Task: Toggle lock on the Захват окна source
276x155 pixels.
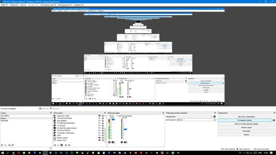Action: pos(103,140)
